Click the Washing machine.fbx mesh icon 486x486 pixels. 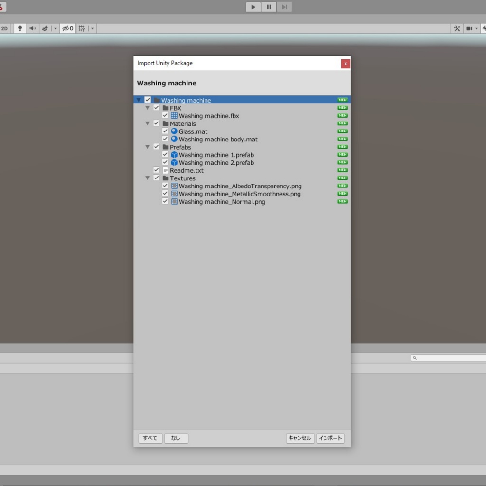tap(174, 116)
